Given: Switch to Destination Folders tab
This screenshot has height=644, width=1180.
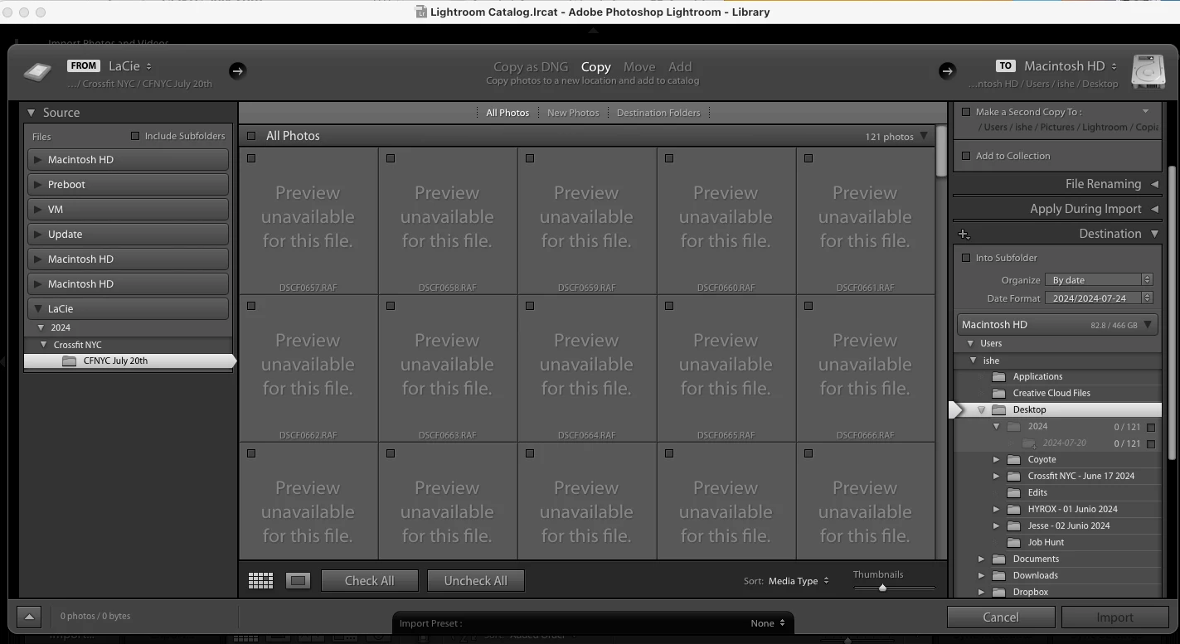Looking at the screenshot, I should [658, 113].
